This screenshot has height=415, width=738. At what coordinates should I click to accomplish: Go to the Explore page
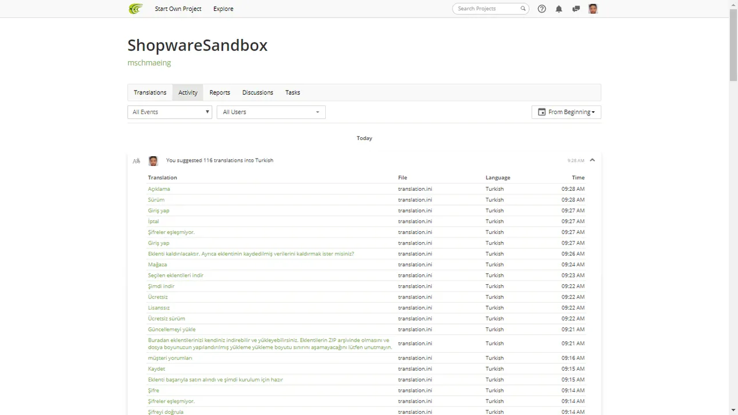pyautogui.click(x=223, y=9)
